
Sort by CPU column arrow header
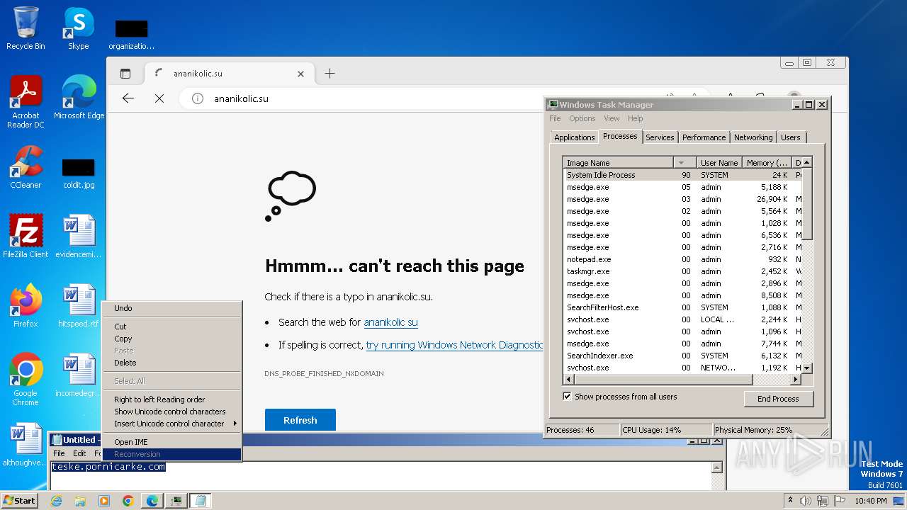(x=684, y=163)
